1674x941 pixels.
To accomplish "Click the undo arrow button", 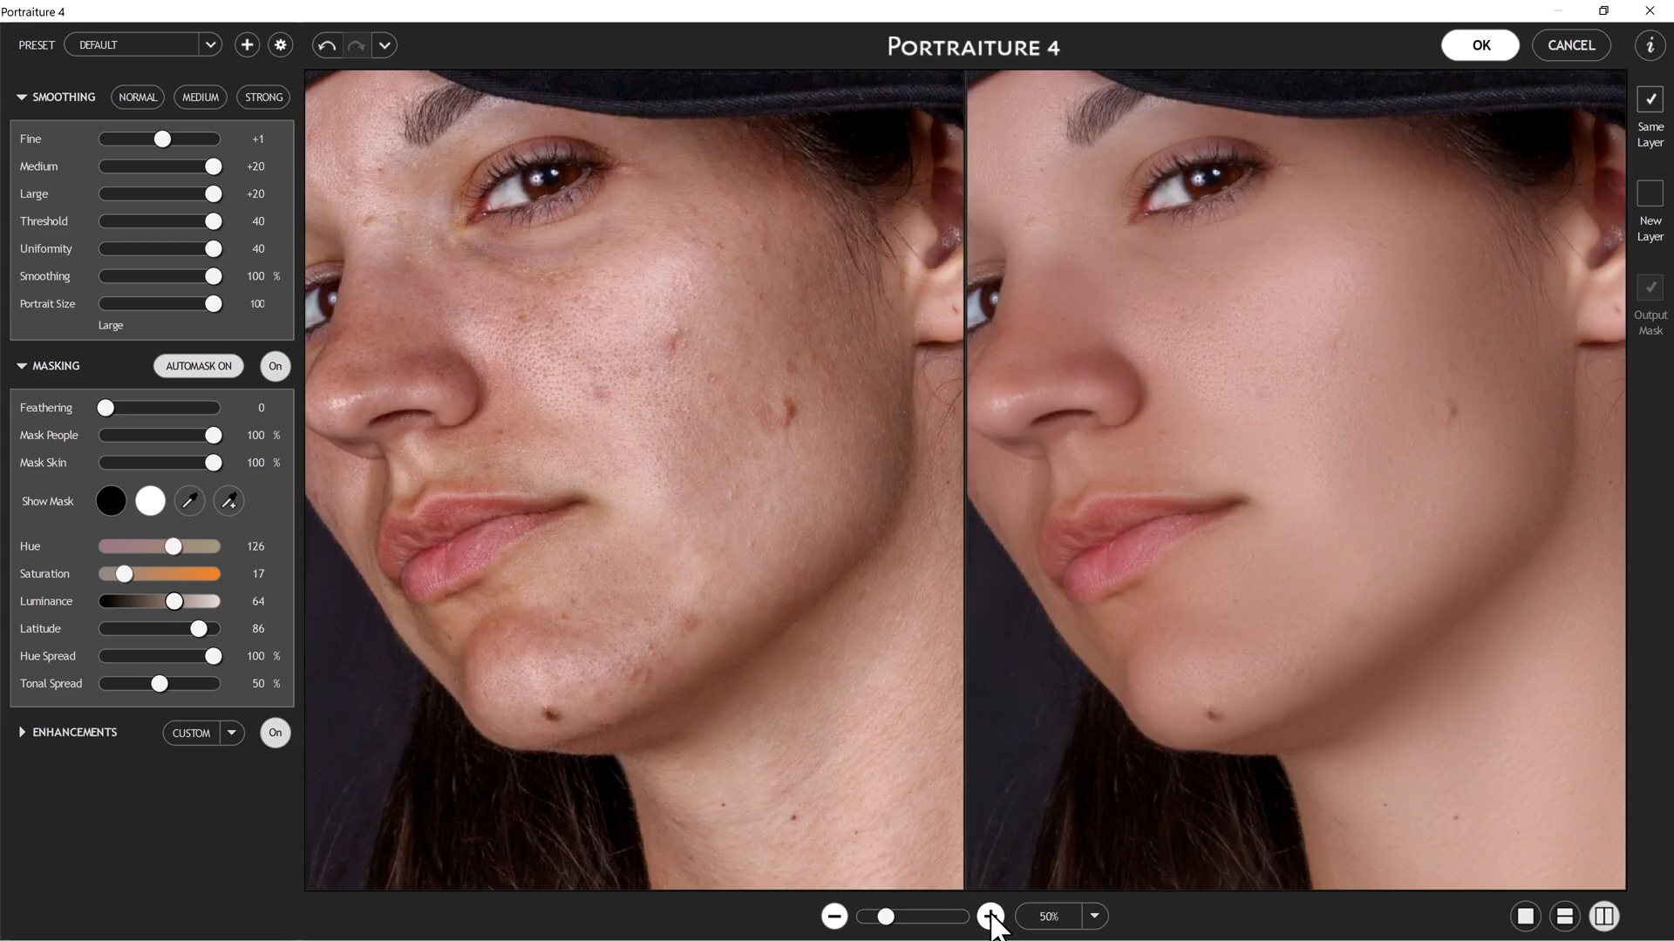I will click(328, 44).
